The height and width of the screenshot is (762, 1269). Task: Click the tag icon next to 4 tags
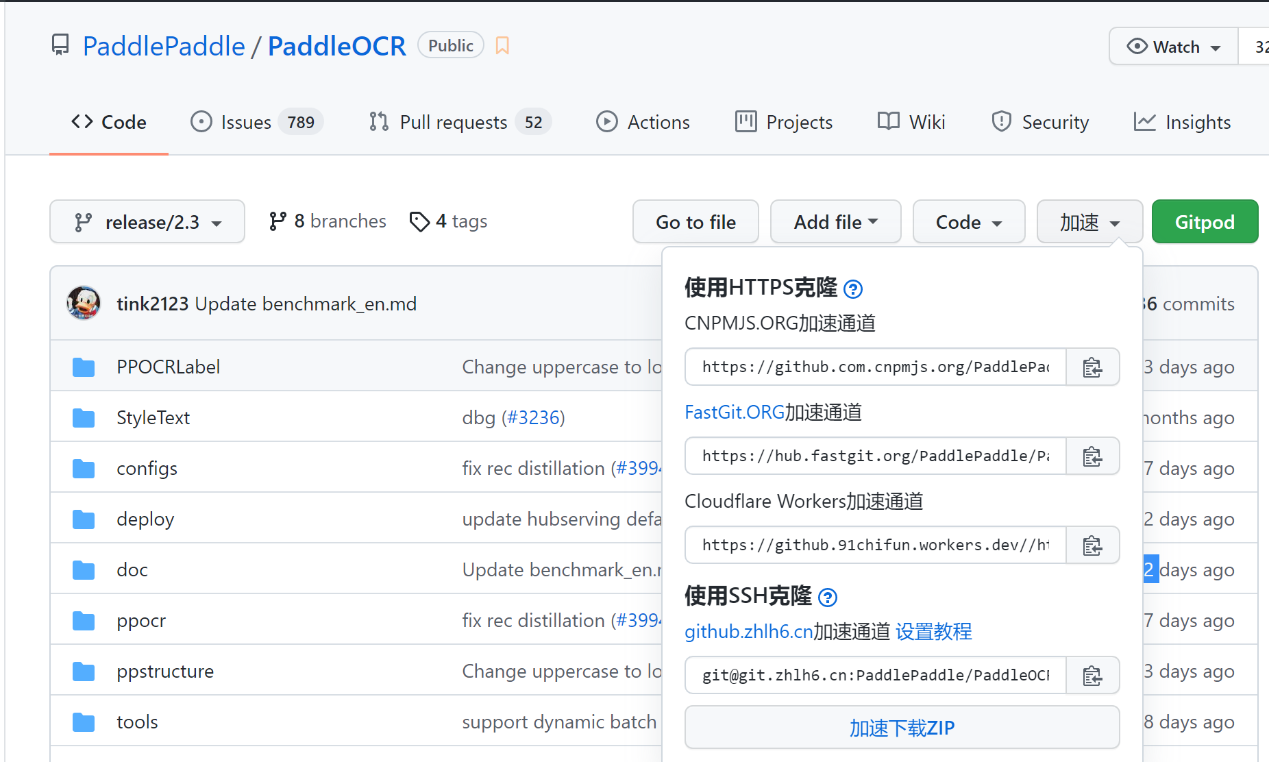coord(419,221)
